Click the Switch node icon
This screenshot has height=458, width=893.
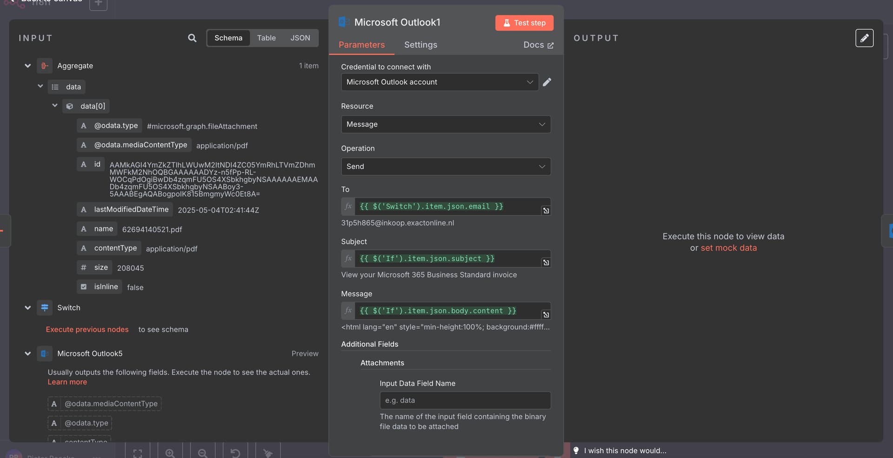pos(45,308)
